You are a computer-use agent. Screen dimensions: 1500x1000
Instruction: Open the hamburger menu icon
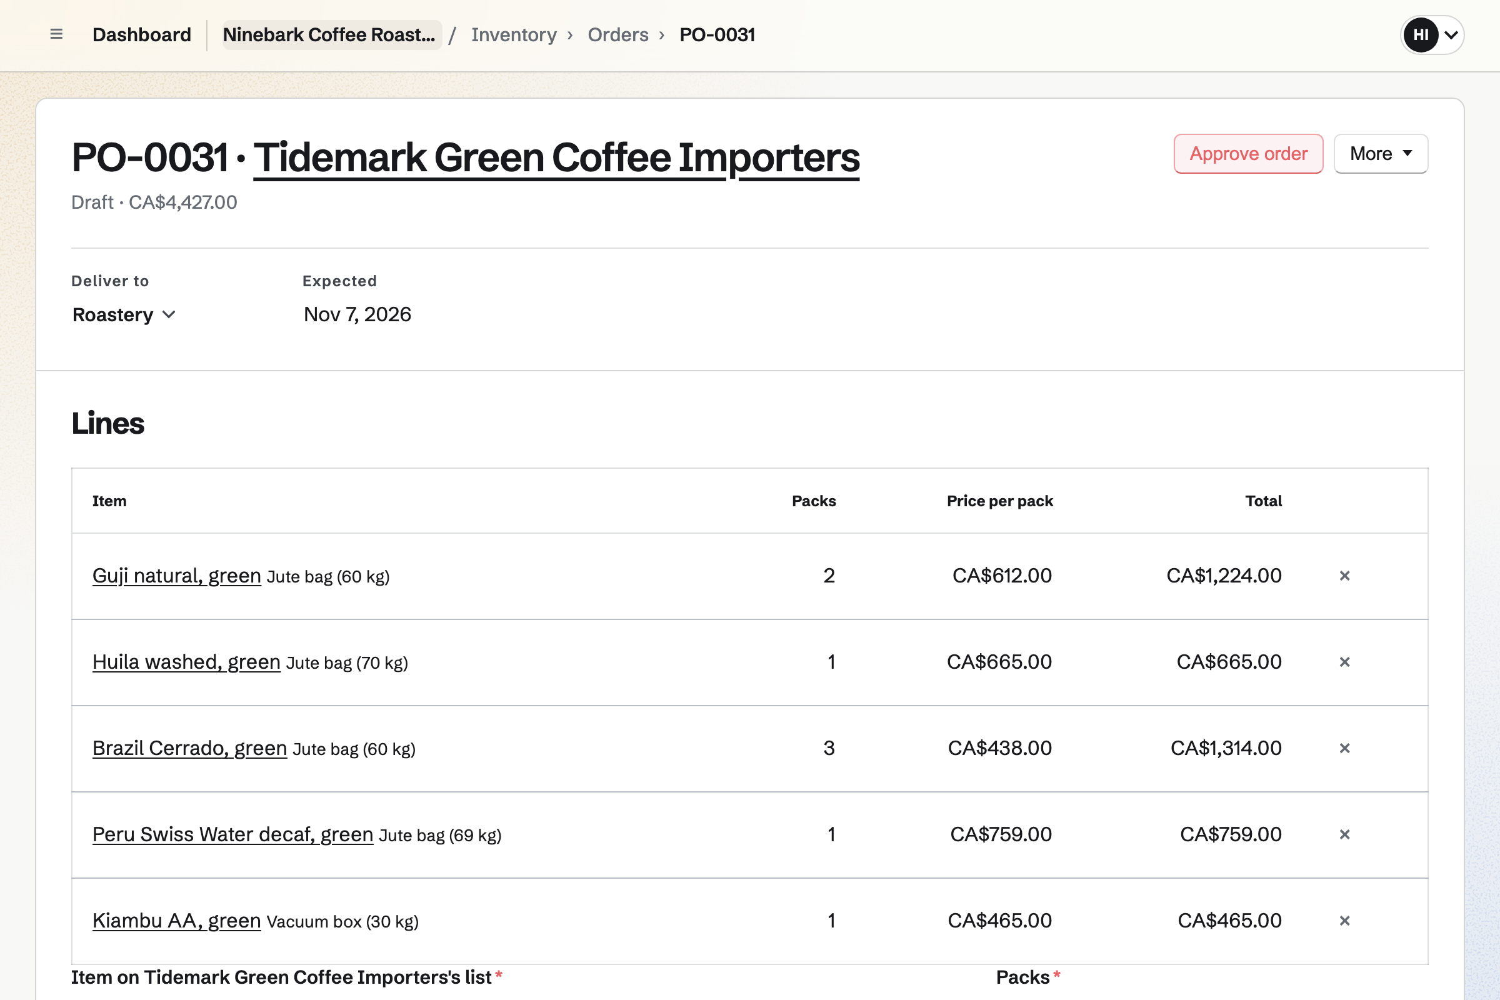(56, 34)
